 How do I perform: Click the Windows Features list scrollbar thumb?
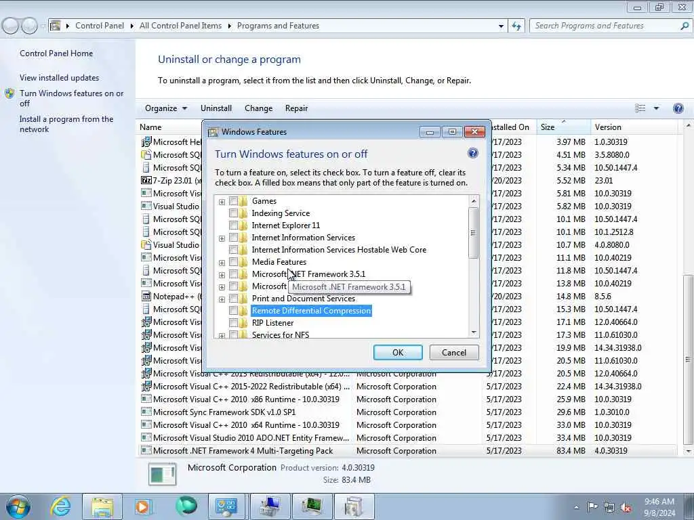(474, 233)
